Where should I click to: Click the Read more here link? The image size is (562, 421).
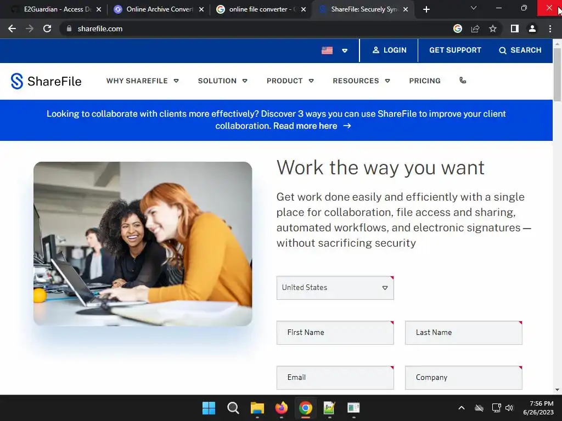[312, 126]
